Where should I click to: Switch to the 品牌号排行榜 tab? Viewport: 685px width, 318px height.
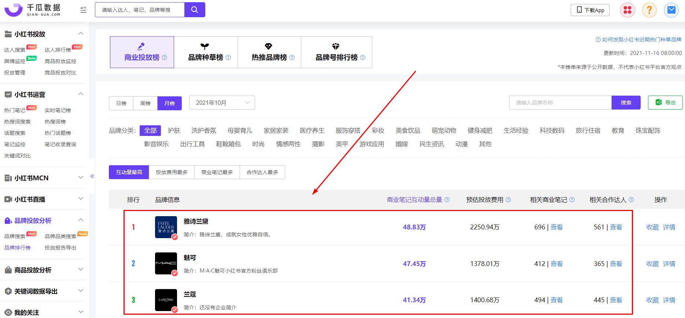[x=336, y=52]
